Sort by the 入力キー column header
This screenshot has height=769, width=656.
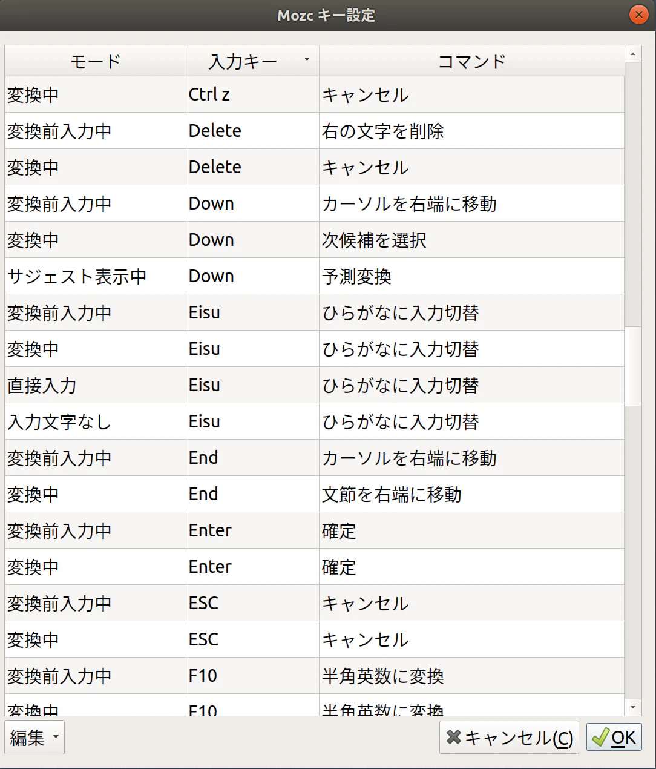[x=252, y=61]
